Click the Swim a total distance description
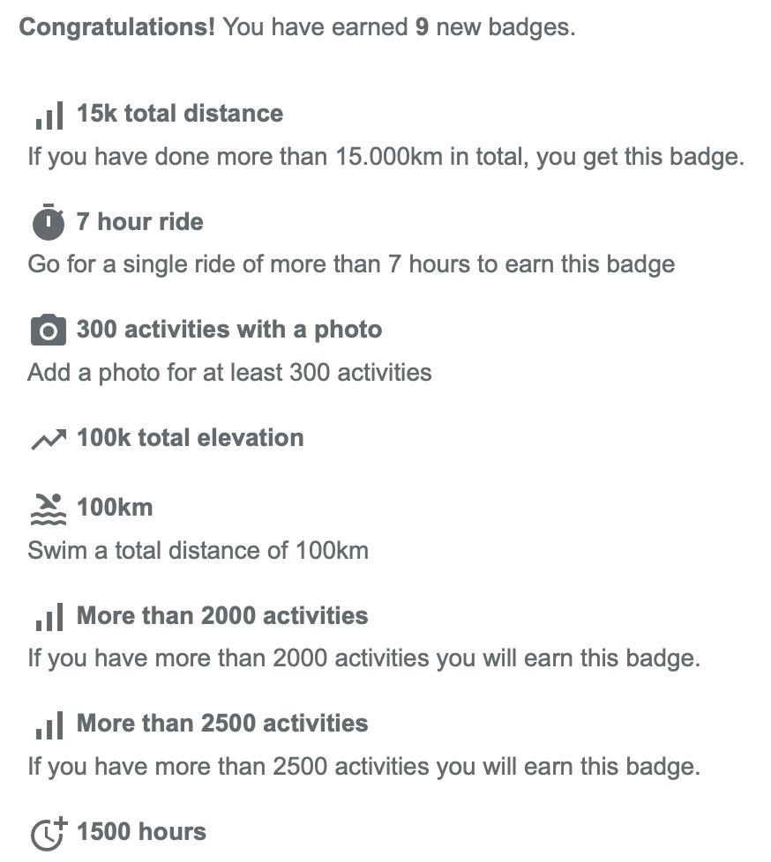Viewport: 771px width, 862px height. pos(198,550)
